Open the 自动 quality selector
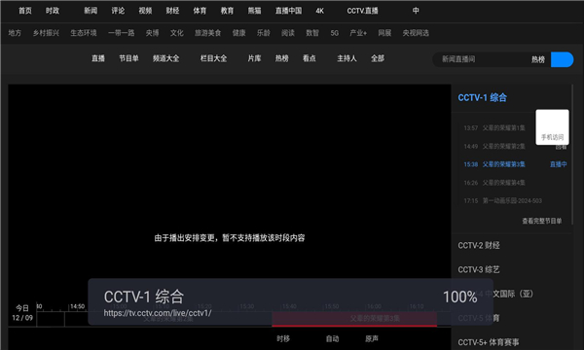The height and width of the screenshot is (350, 584). [332, 338]
